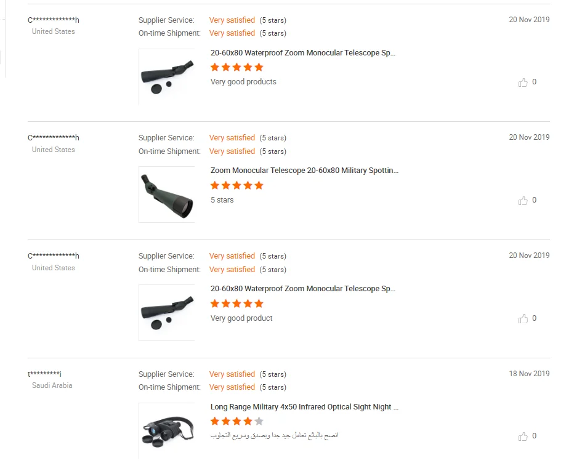
Task: Like the "Very good product" review
Action: [523, 319]
